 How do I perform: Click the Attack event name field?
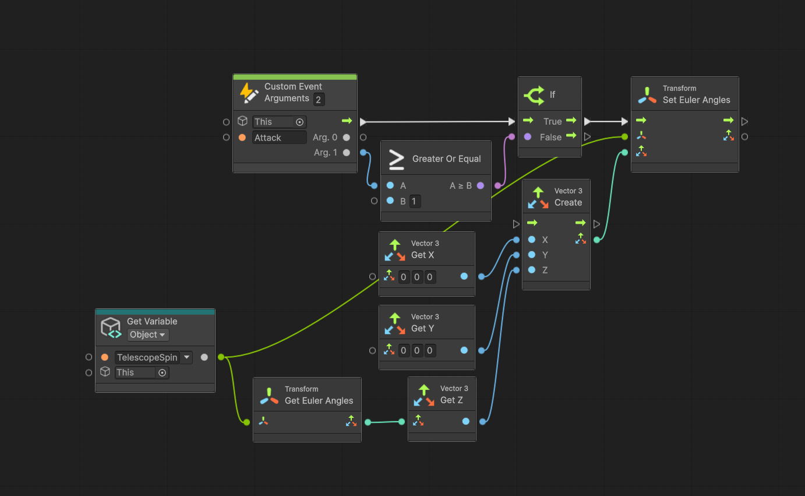(x=280, y=138)
